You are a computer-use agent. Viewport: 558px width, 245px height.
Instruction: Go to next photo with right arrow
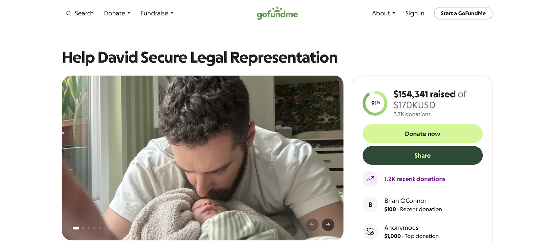(x=328, y=225)
